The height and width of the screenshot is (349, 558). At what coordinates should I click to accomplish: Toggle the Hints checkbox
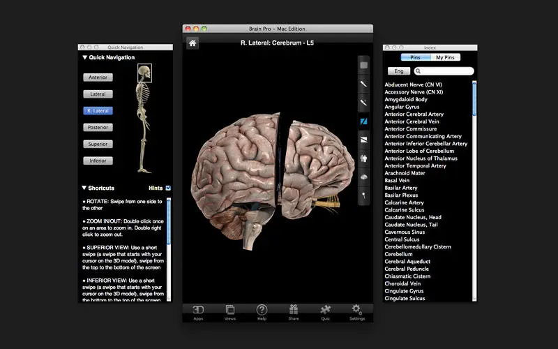pos(168,188)
